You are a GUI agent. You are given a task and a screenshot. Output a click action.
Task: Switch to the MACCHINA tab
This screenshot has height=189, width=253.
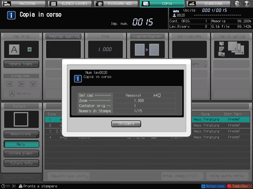(x=23, y=3)
